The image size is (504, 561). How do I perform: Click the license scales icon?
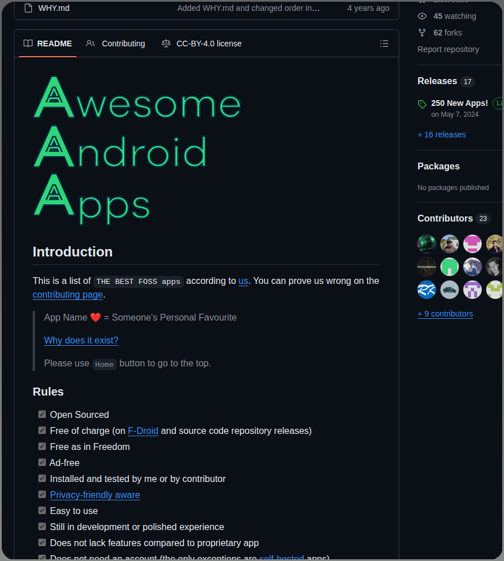tap(166, 44)
